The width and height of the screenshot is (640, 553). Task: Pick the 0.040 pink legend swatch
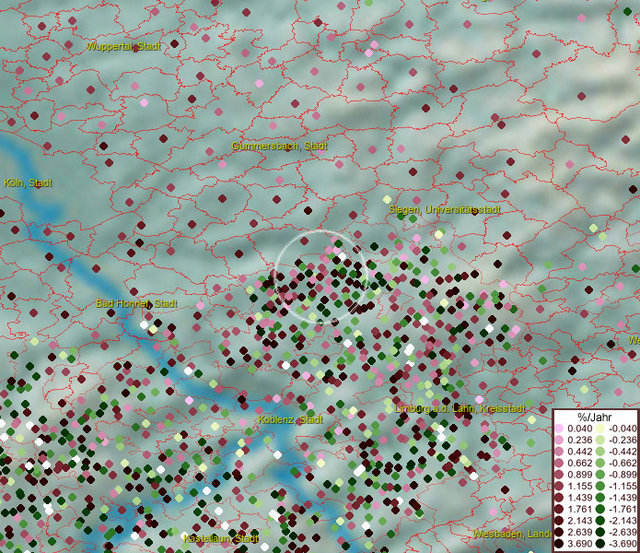click(x=559, y=429)
